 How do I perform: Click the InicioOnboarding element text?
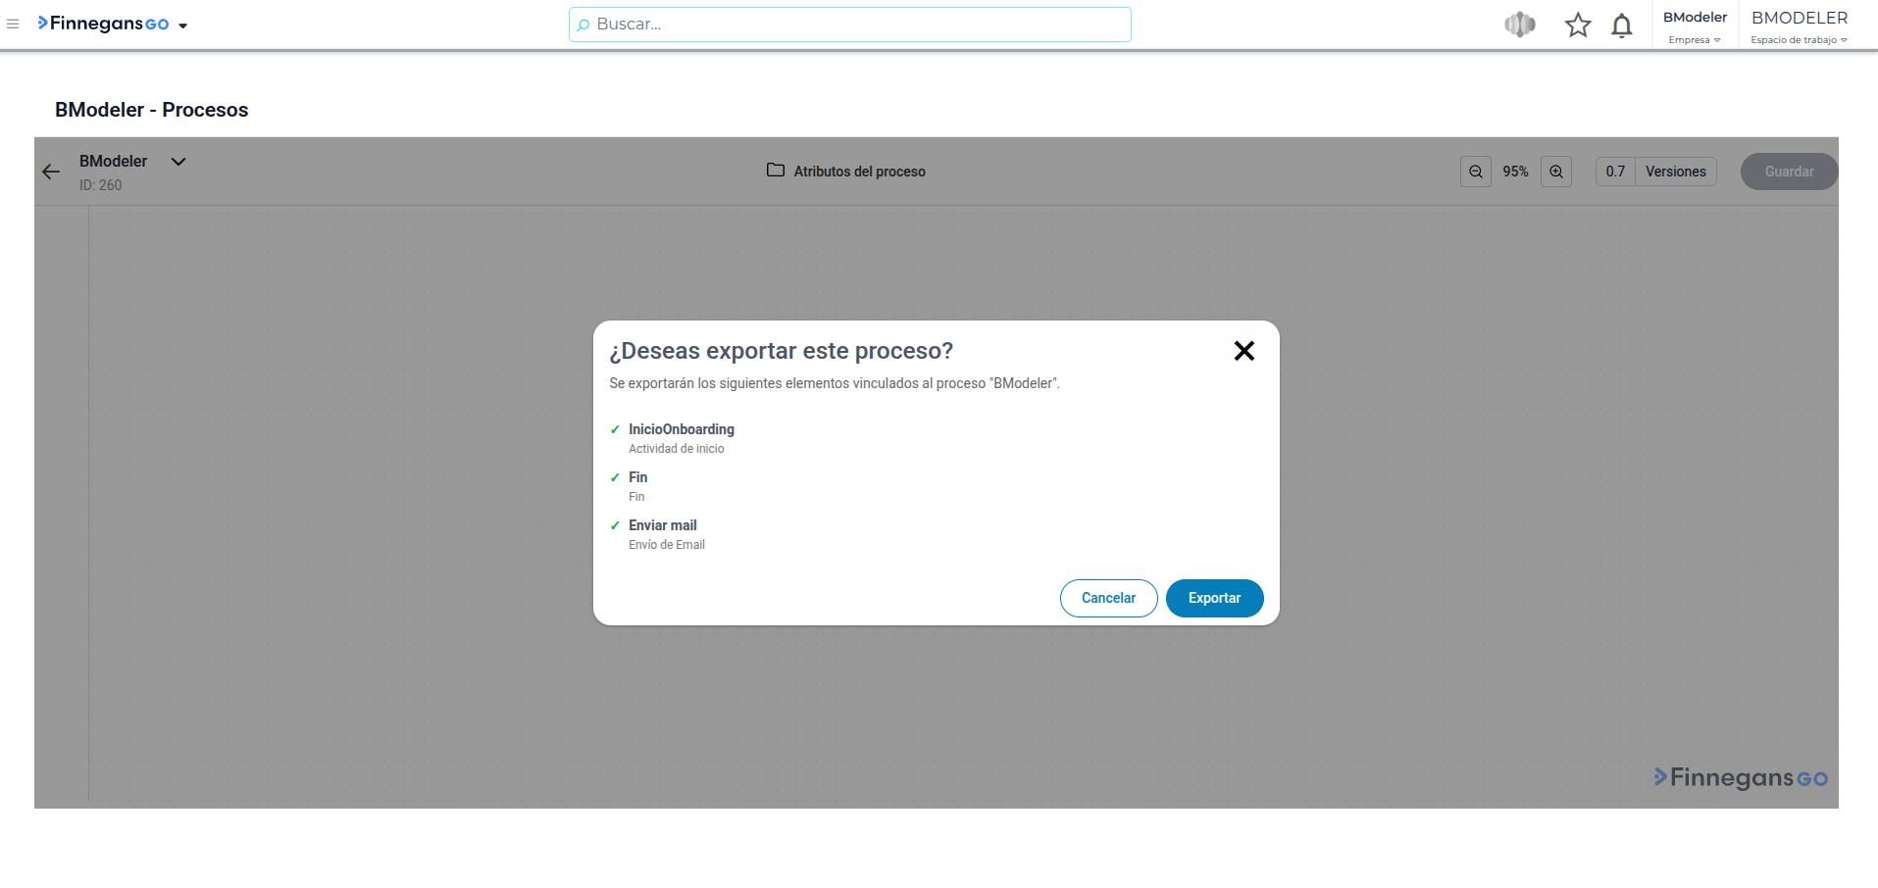point(682,429)
